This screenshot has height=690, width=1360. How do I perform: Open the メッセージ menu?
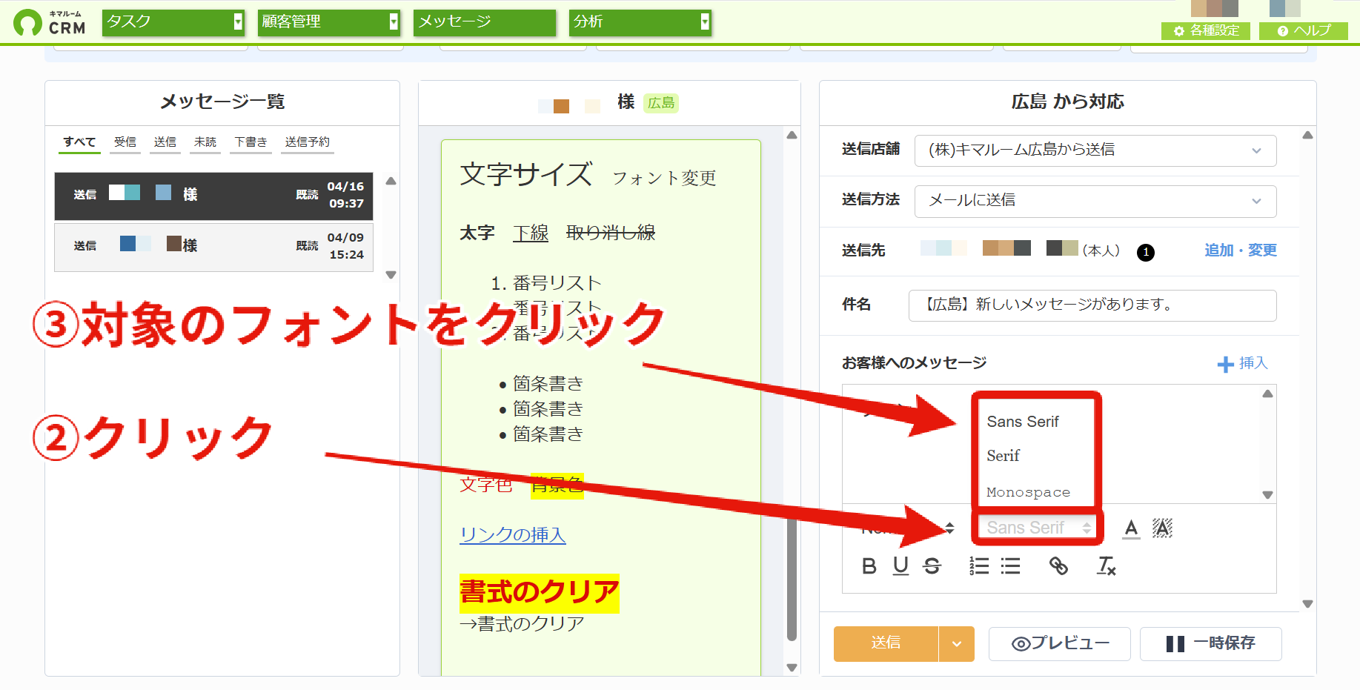485,22
